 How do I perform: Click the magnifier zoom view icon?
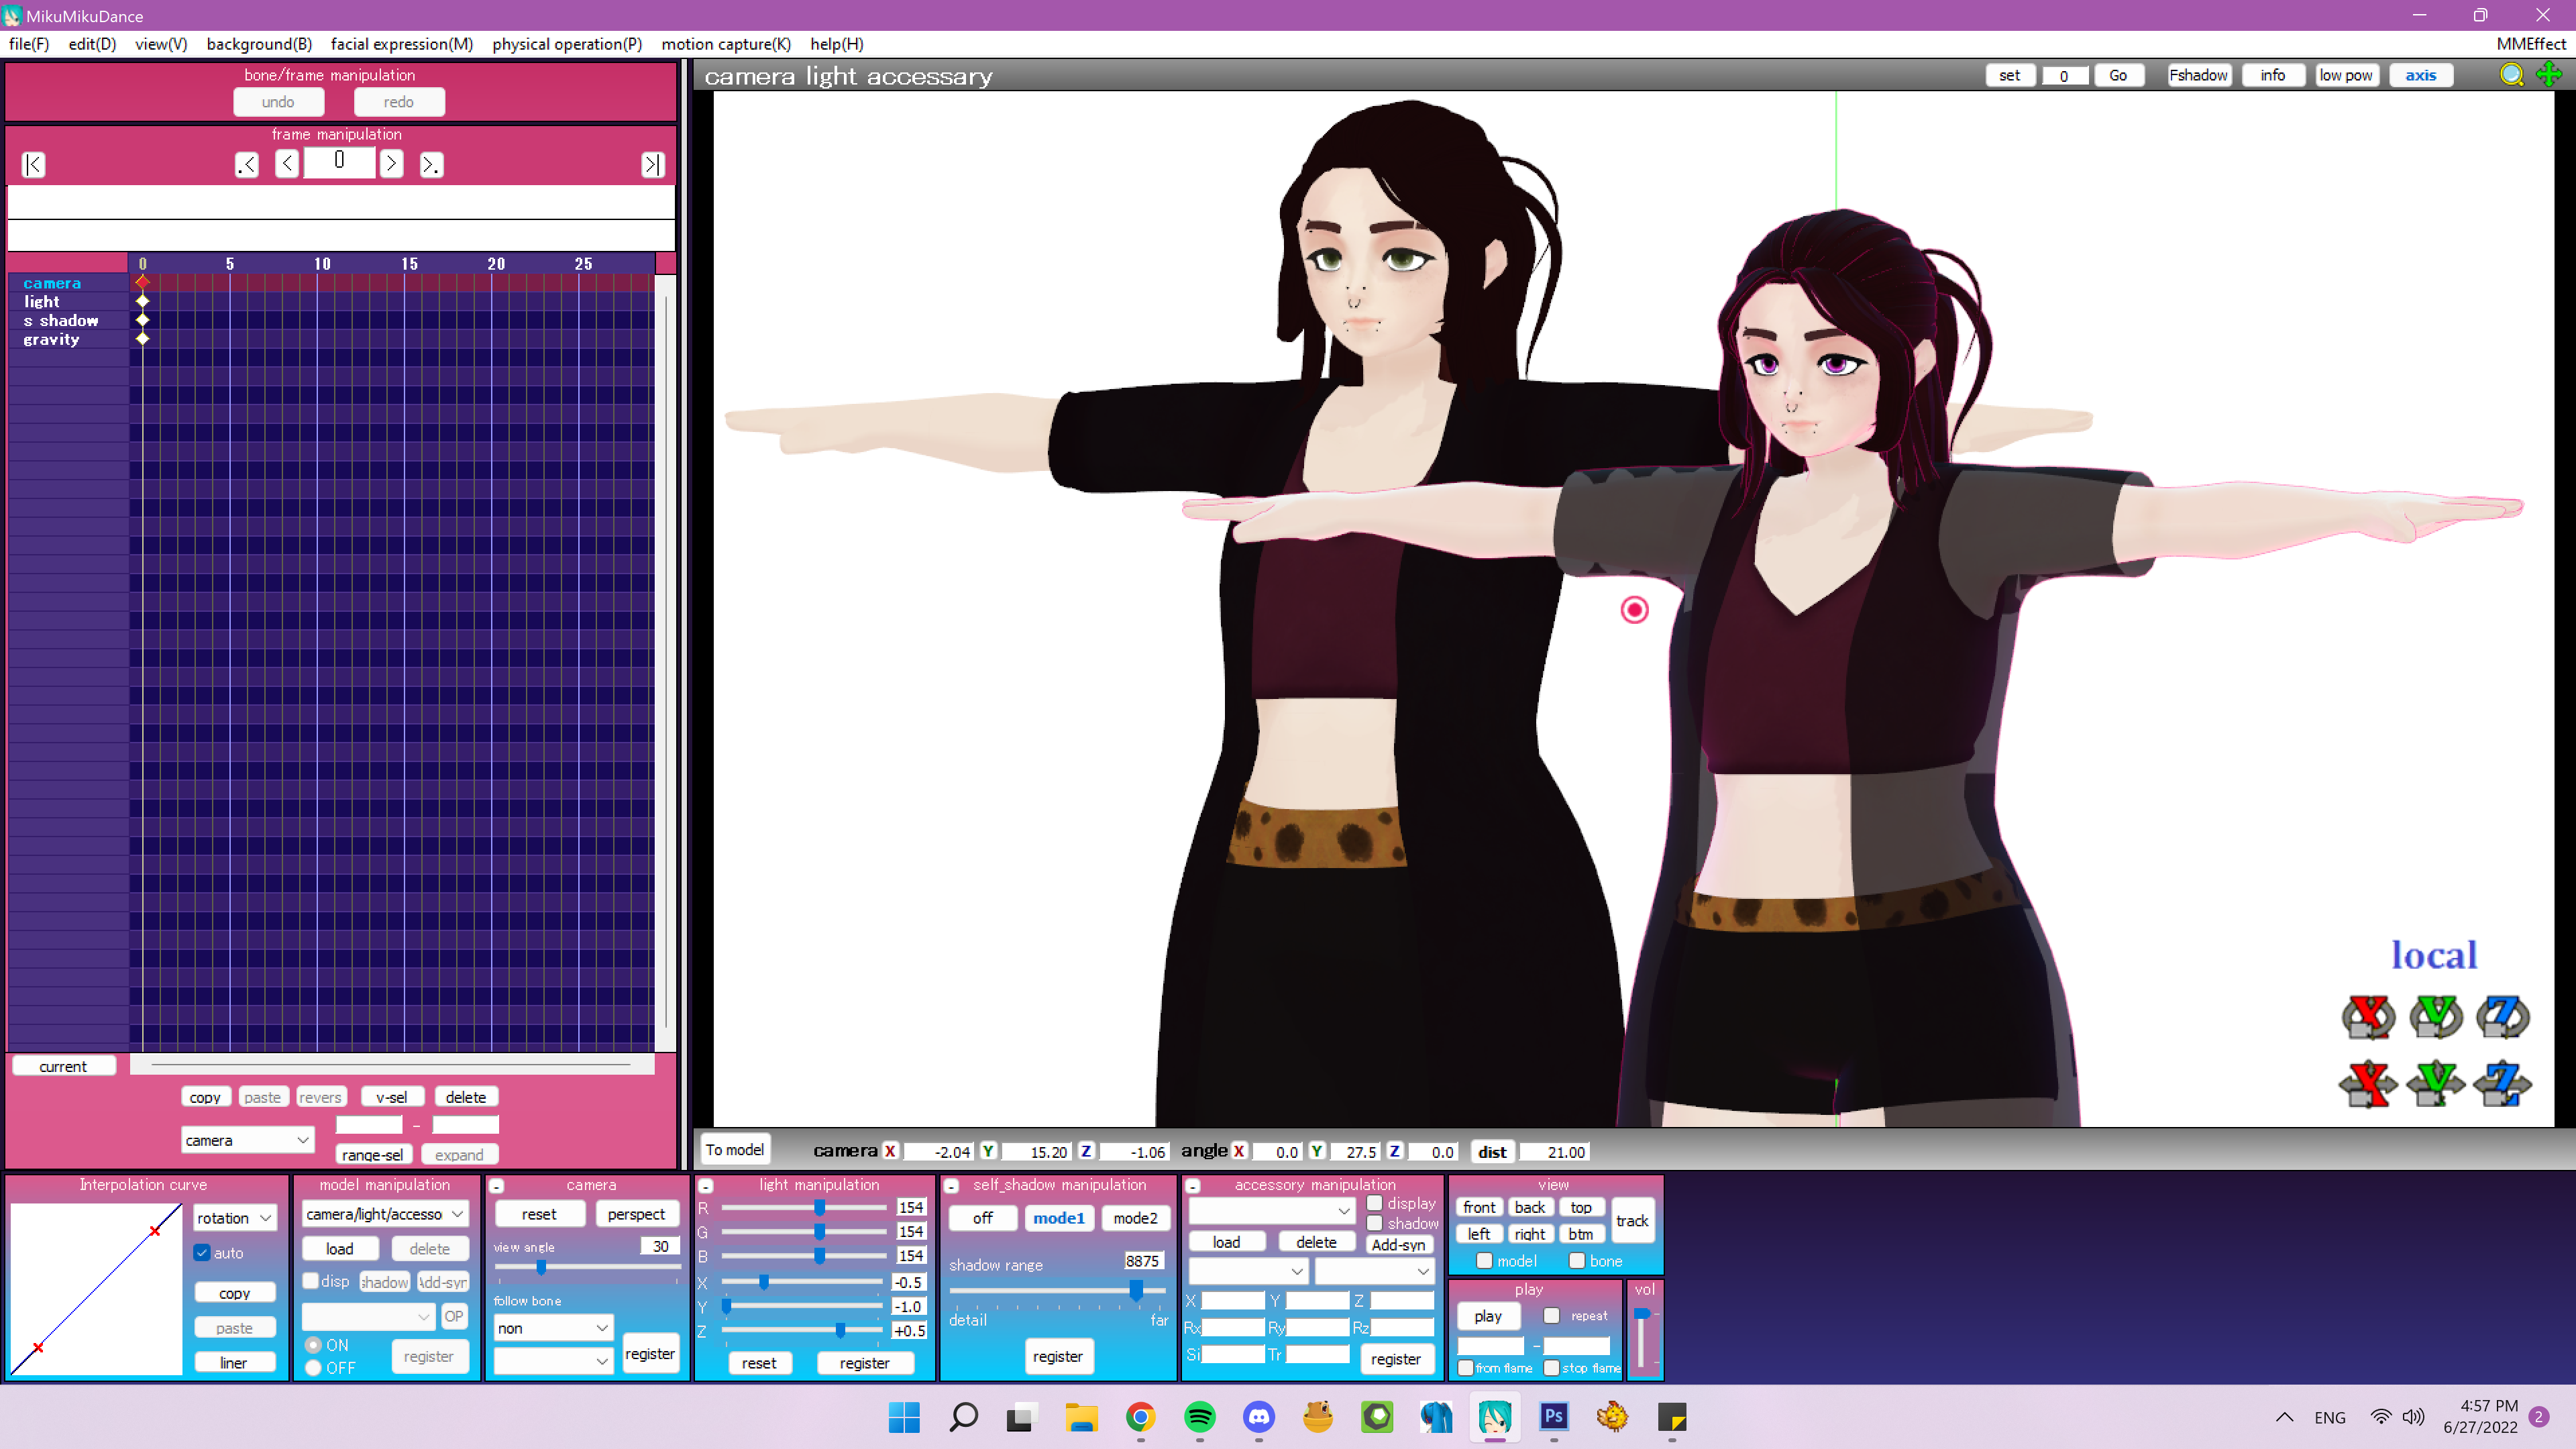2511,75
